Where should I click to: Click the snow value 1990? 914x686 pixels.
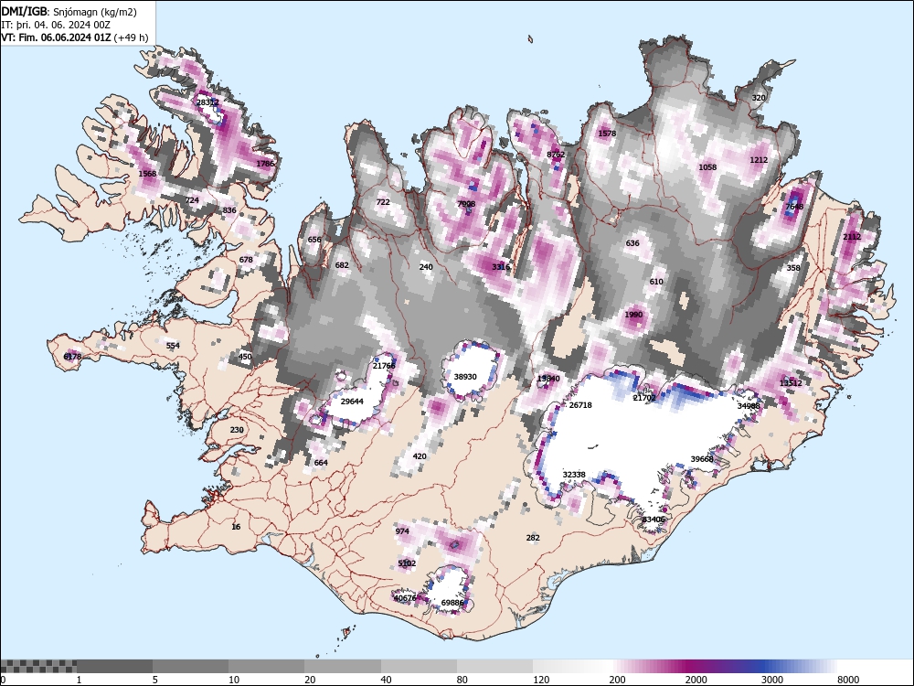click(x=633, y=315)
